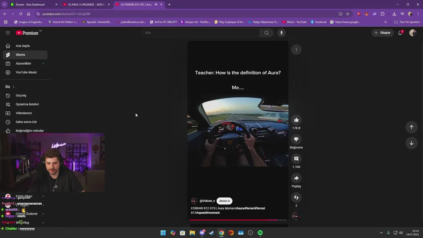Start voice search with microphone icon

282,33
